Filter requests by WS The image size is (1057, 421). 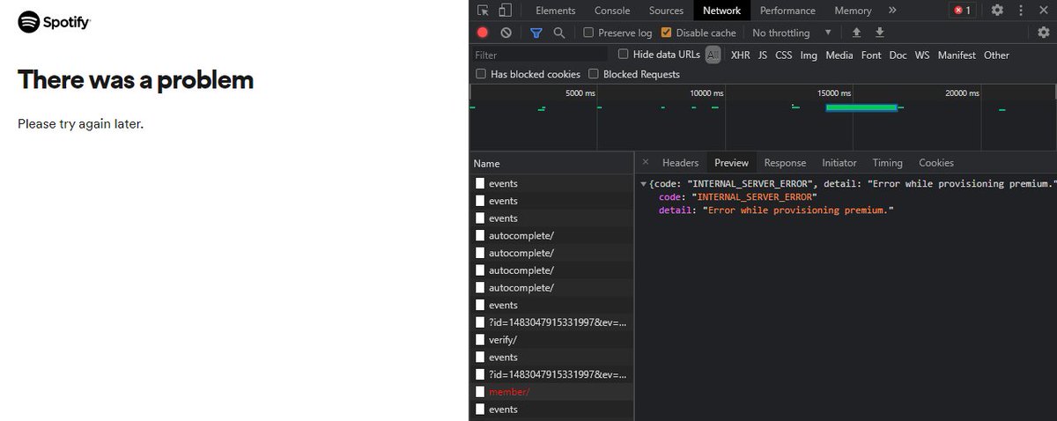tap(922, 55)
